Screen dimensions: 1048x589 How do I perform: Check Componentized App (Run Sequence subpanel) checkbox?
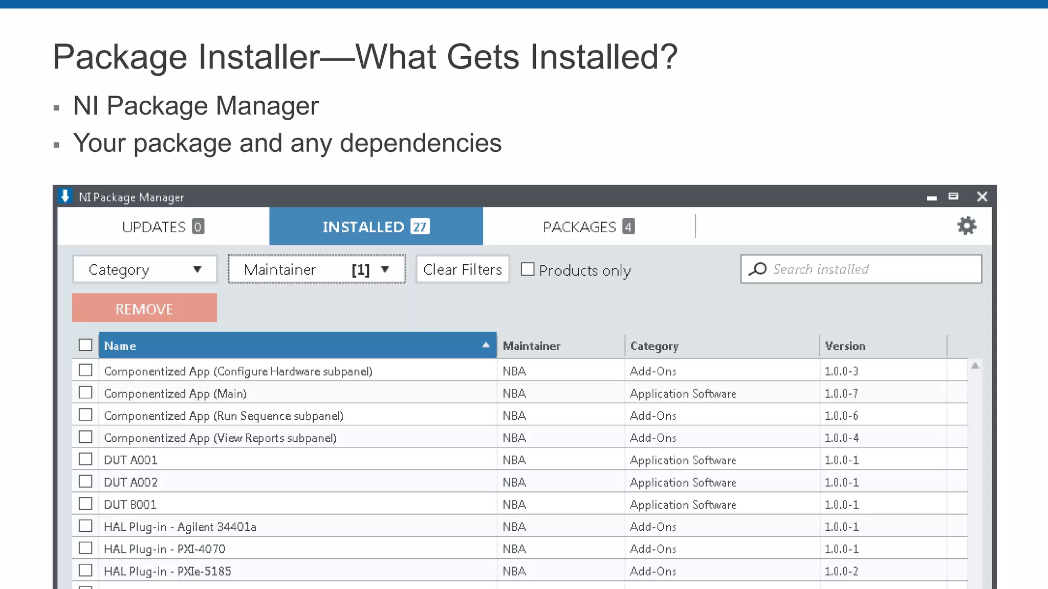click(x=85, y=415)
